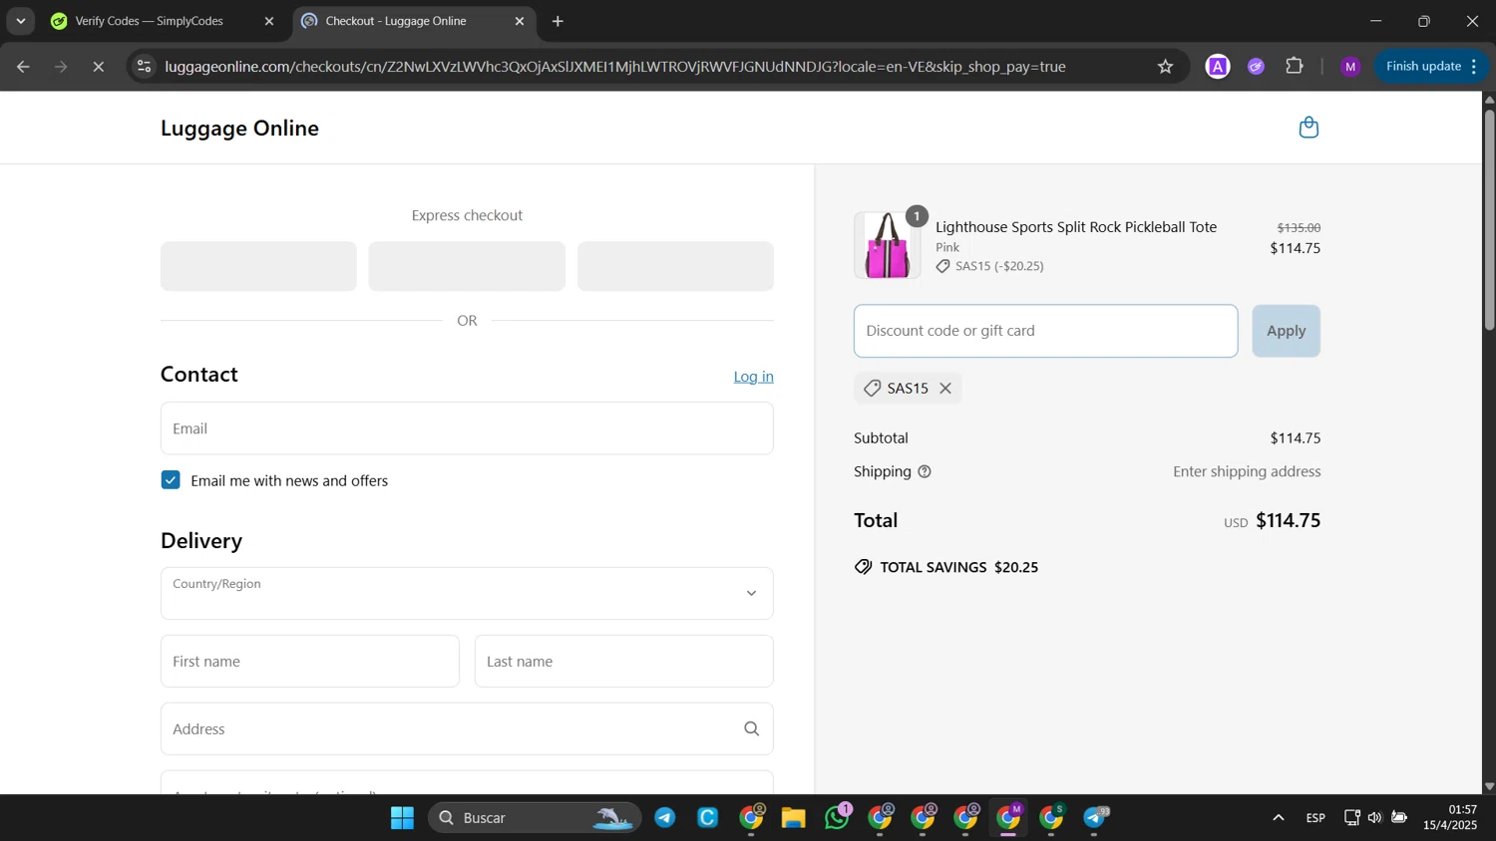Open the Chrome S profile taskbar icon
1496x841 pixels.
[1051, 818]
